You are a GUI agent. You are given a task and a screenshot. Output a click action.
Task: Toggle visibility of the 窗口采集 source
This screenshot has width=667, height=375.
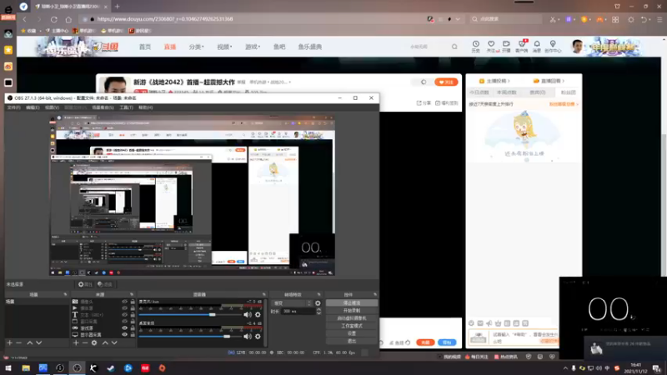coord(124,322)
